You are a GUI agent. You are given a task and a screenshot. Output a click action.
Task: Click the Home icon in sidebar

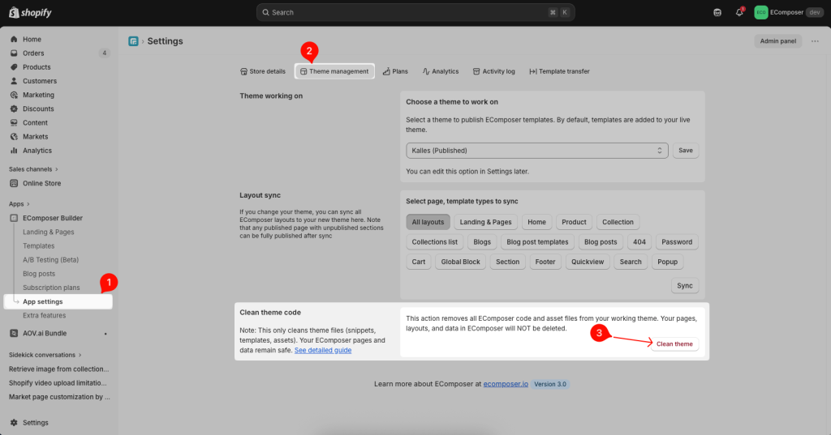pos(14,40)
